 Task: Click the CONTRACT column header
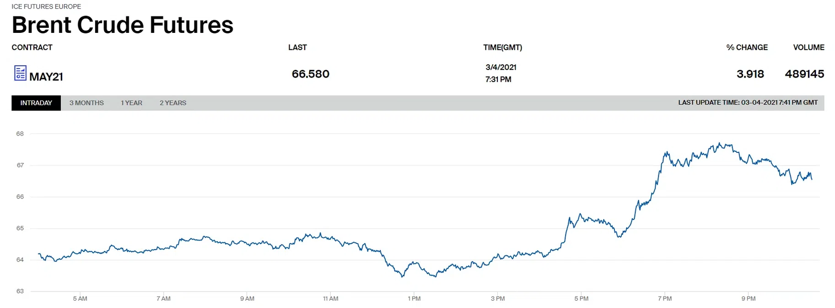pos(32,47)
